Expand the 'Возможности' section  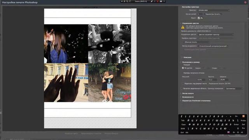pyautogui.click(x=181, y=97)
